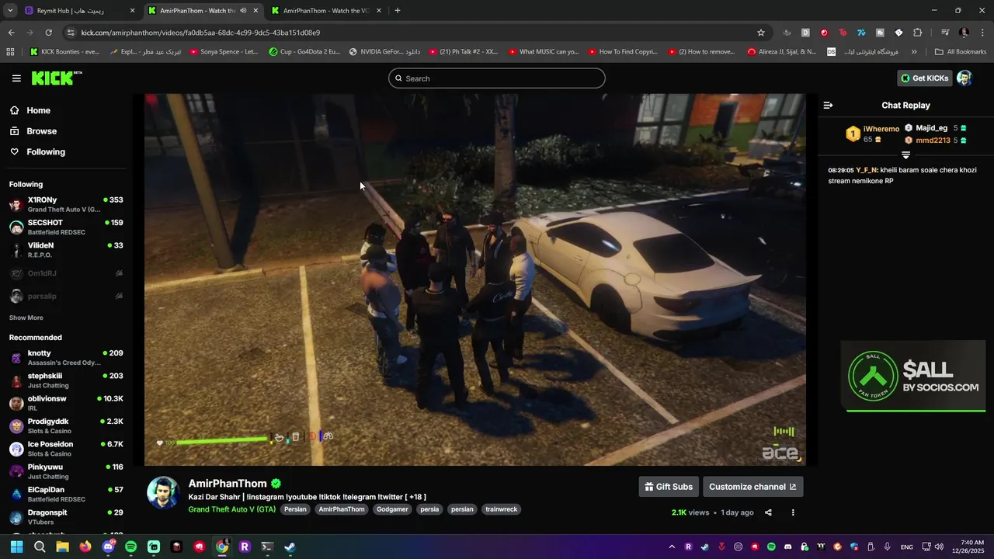Viewport: 994px width, 559px height.
Task: Click the AmirPhanThom tag chip
Action: point(341,509)
